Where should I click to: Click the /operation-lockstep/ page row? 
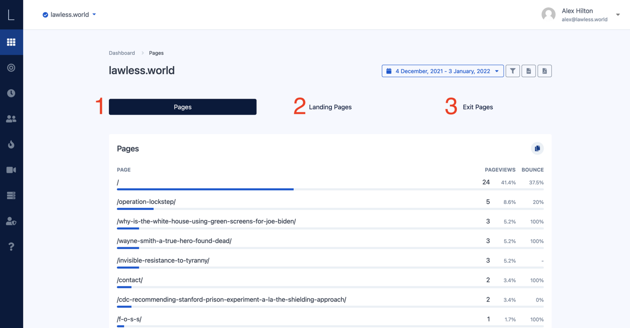point(146,202)
